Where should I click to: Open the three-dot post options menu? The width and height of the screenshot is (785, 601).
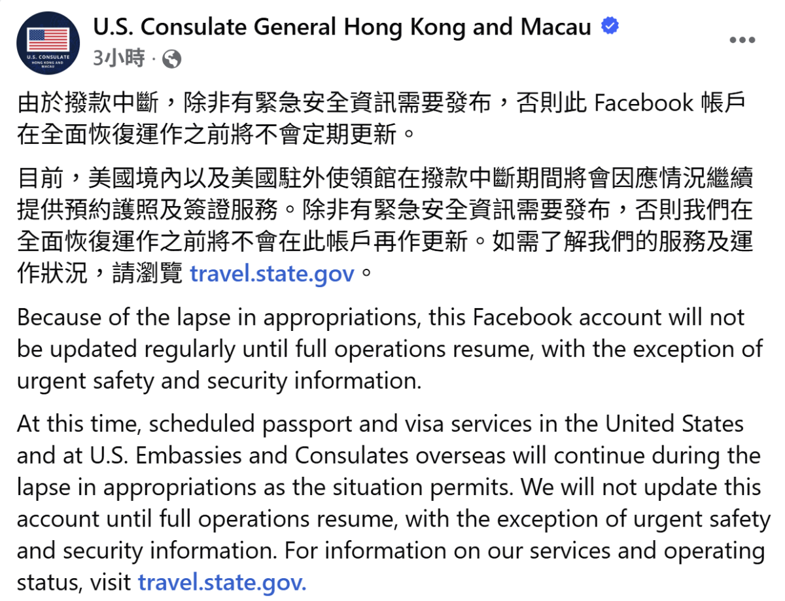[742, 41]
